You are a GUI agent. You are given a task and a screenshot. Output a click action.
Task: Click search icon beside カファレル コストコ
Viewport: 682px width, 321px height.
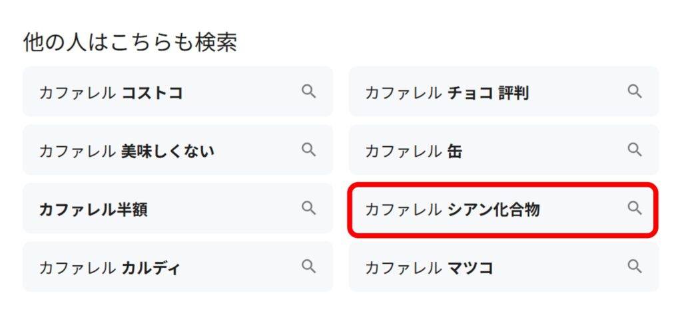click(308, 92)
